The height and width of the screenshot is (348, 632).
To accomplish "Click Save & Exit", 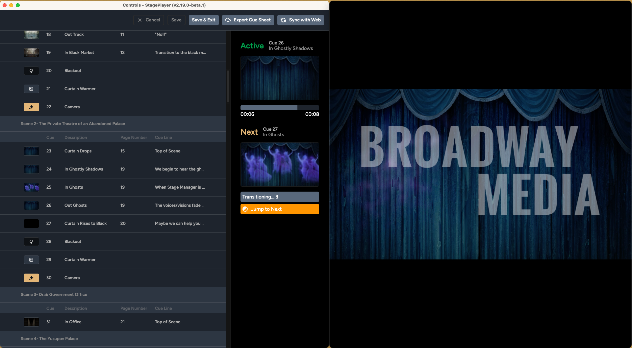I will (x=204, y=20).
